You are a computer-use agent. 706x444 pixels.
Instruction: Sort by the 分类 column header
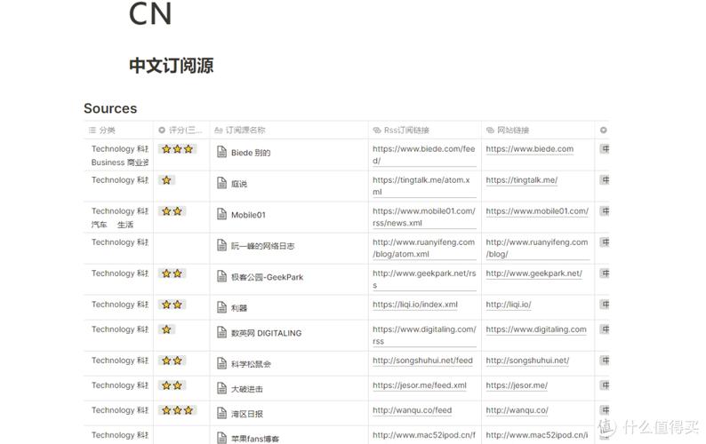click(x=102, y=130)
